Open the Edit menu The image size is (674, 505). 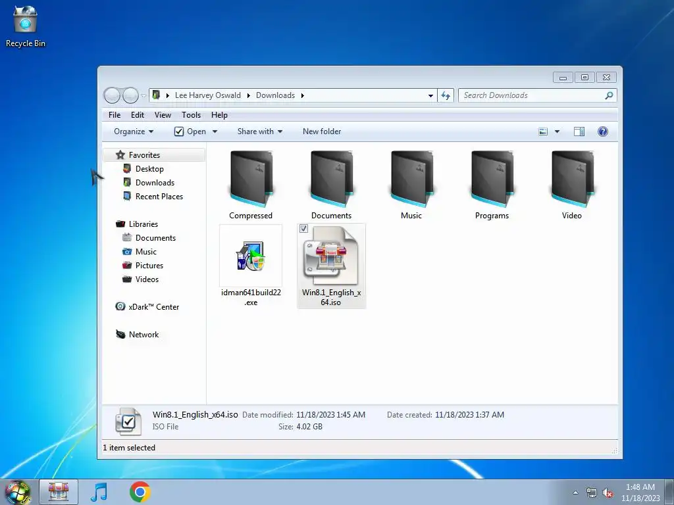138,115
